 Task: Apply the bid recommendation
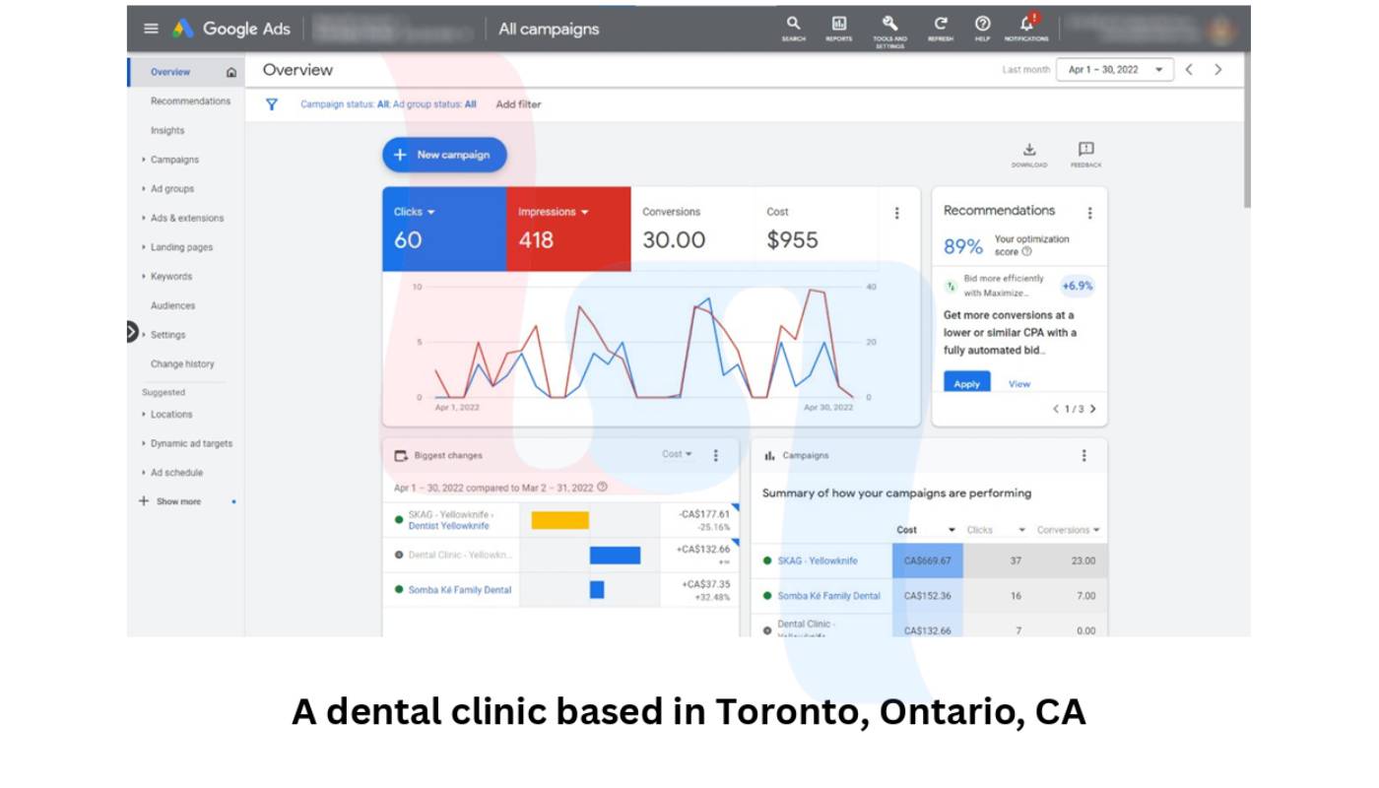point(966,383)
